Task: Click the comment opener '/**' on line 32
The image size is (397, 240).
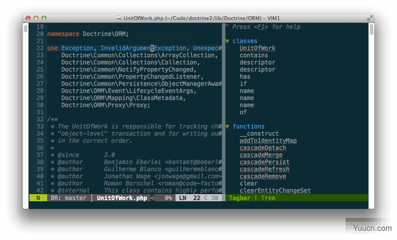Action: 53,119
